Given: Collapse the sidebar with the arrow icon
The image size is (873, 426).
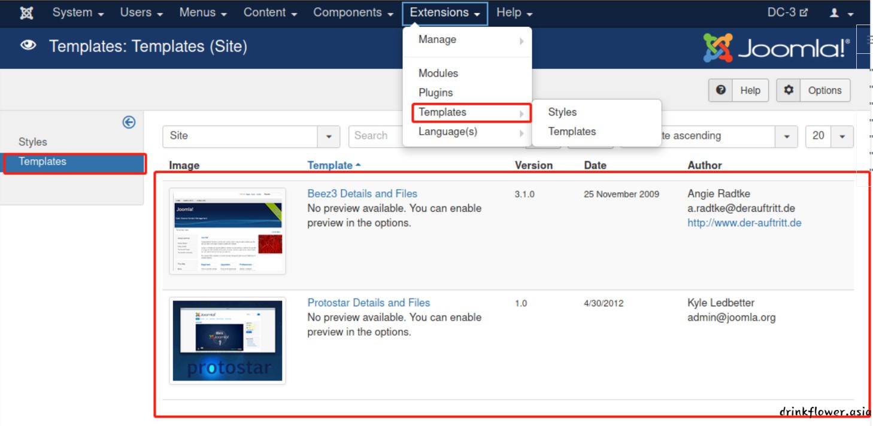Looking at the screenshot, I should click(x=129, y=122).
